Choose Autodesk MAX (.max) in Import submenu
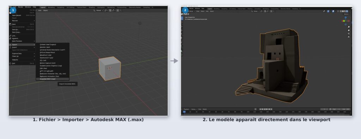 coord(53,79)
